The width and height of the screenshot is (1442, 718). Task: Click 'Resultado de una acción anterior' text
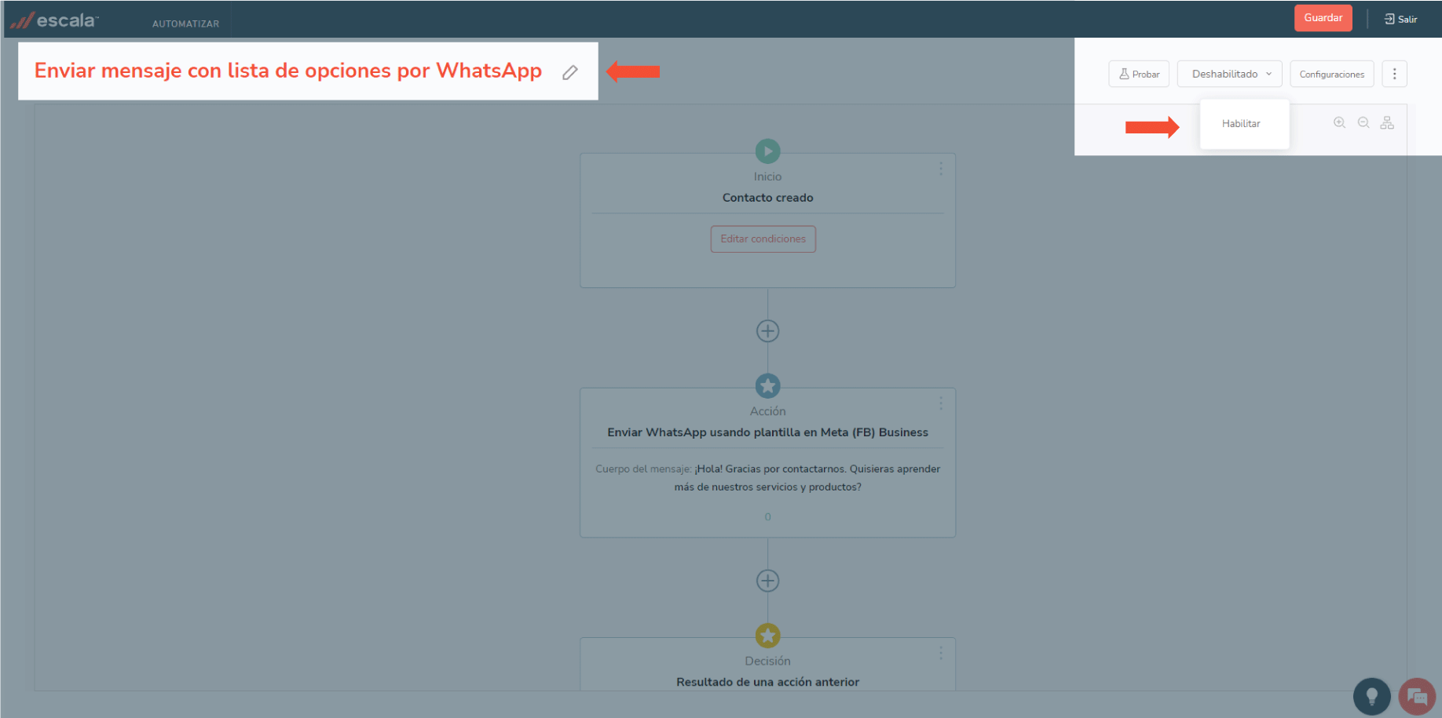[767, 682]
